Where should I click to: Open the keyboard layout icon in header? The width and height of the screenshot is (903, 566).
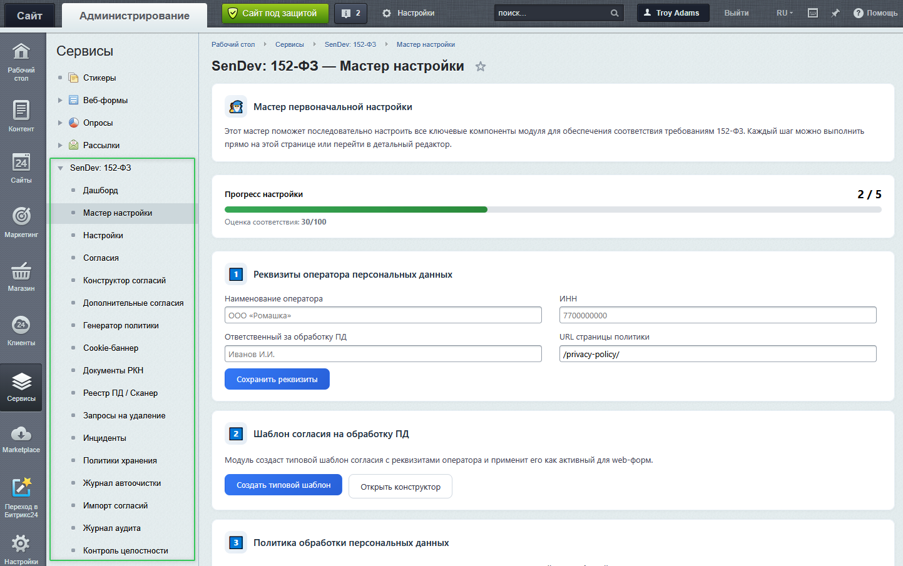[813, 13]
